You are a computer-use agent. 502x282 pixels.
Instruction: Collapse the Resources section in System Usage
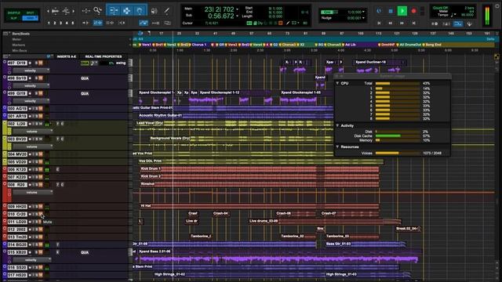tap(337, 146)
